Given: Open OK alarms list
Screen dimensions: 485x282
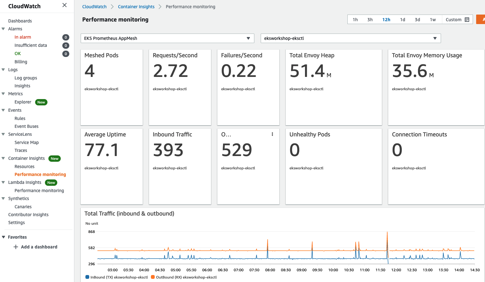Looking at the screenshot, I should point(18,53).
